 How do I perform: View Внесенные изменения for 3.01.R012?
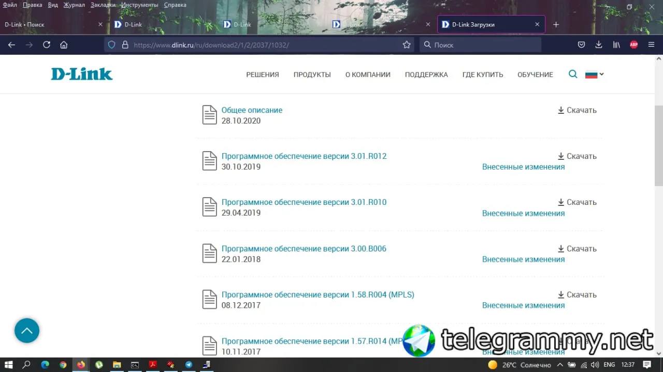pos(523,167)
